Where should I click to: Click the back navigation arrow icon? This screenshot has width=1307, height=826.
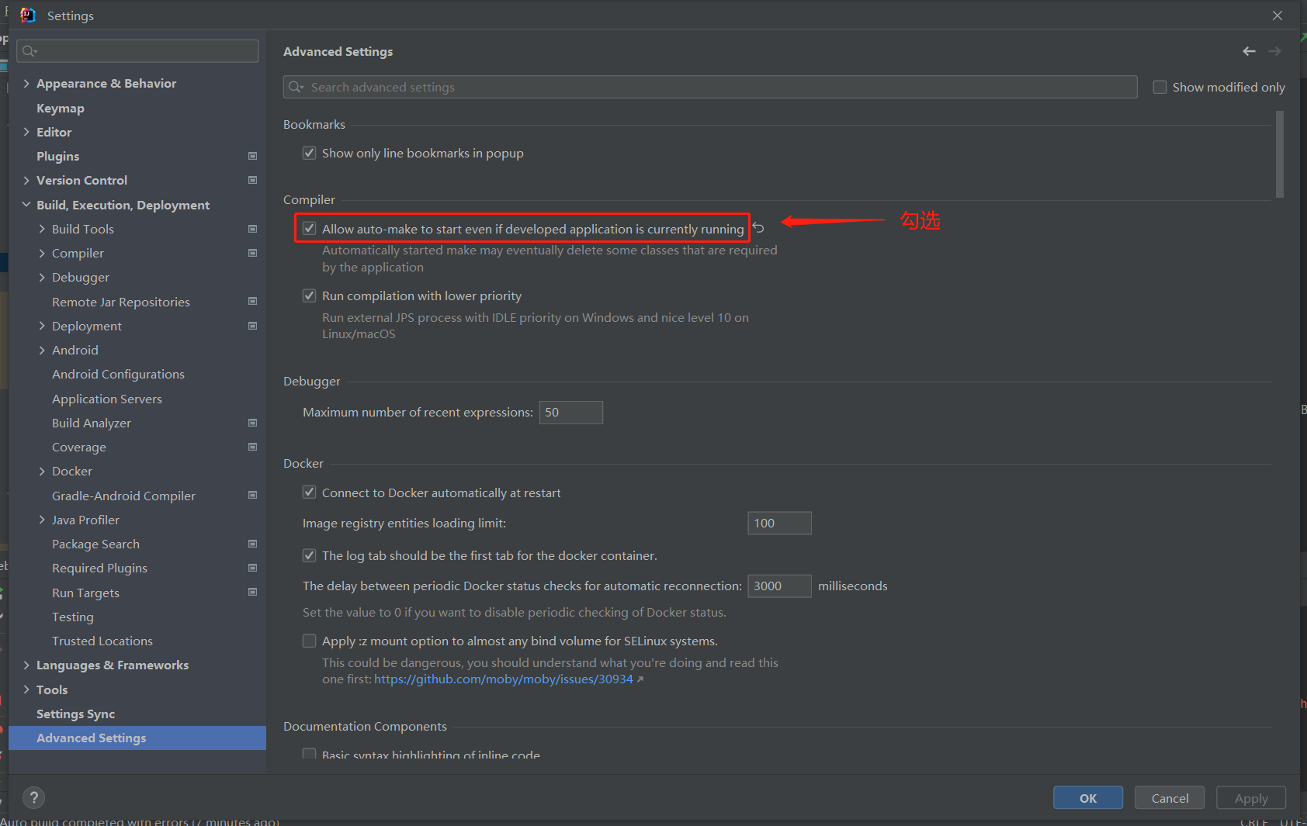pos(1249,51)
